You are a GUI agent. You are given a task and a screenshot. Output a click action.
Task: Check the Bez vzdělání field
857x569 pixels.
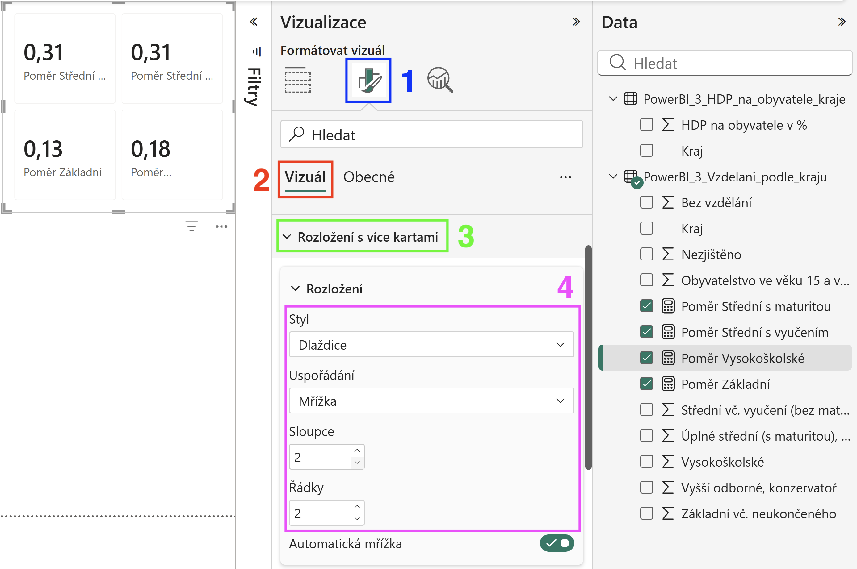click(646, 202)
